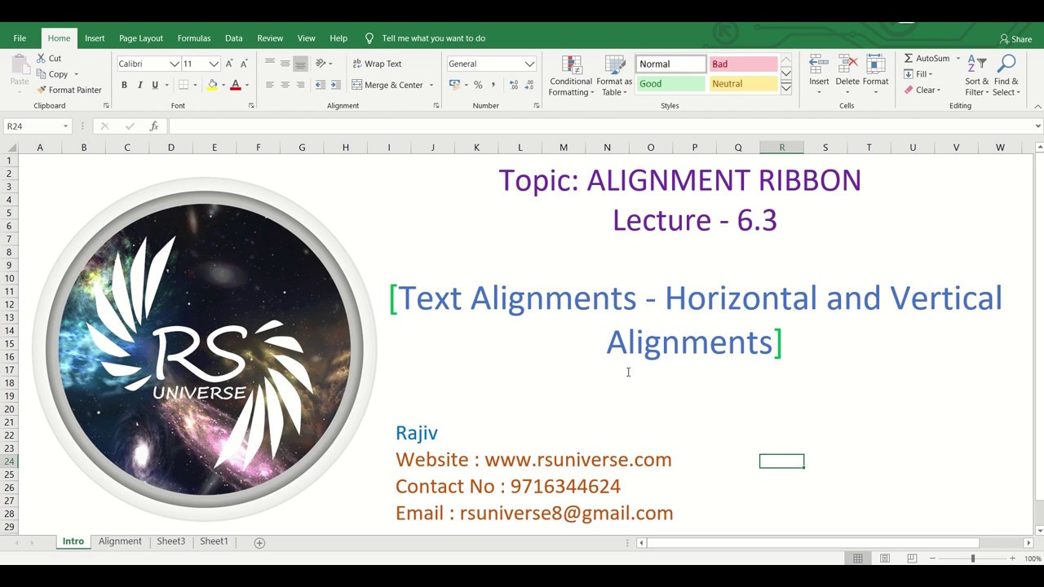The image size is (1044, 587).
Task: Click Increase Decimal icon
Action: tap(514, 85)
